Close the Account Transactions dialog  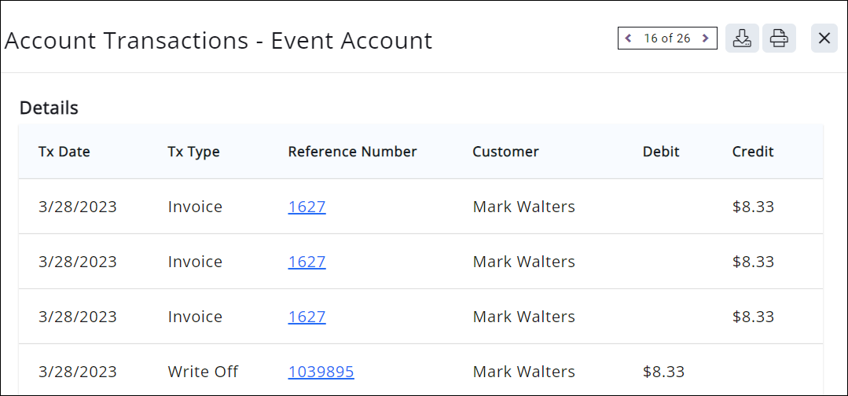tap(824, 38)
